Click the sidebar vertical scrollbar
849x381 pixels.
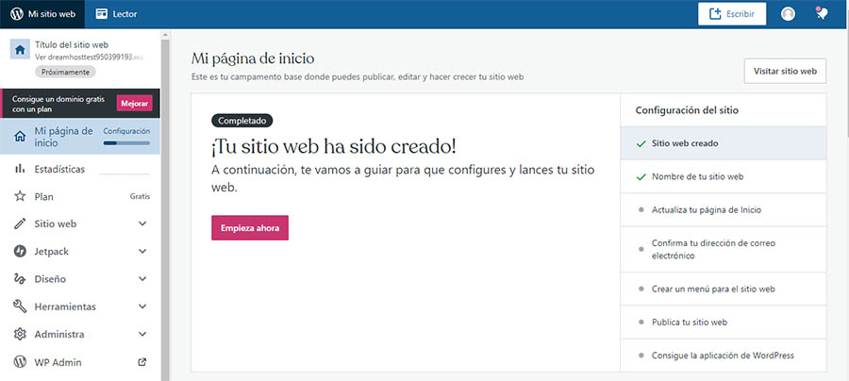165,207
